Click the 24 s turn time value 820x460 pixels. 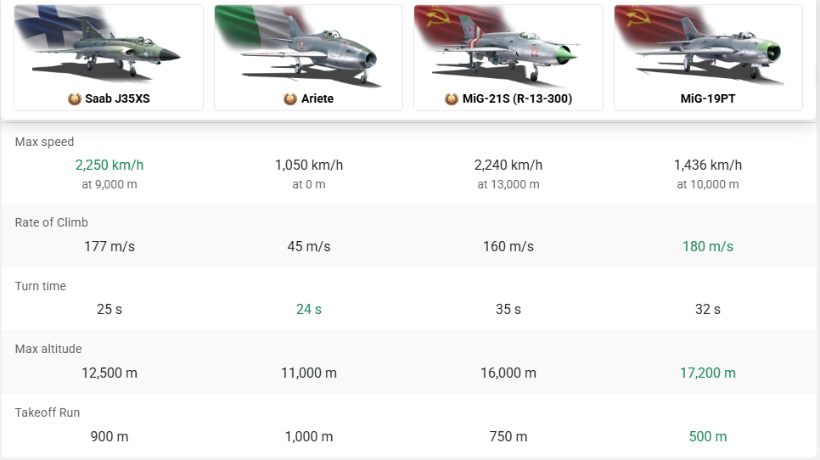click(309, 309)
